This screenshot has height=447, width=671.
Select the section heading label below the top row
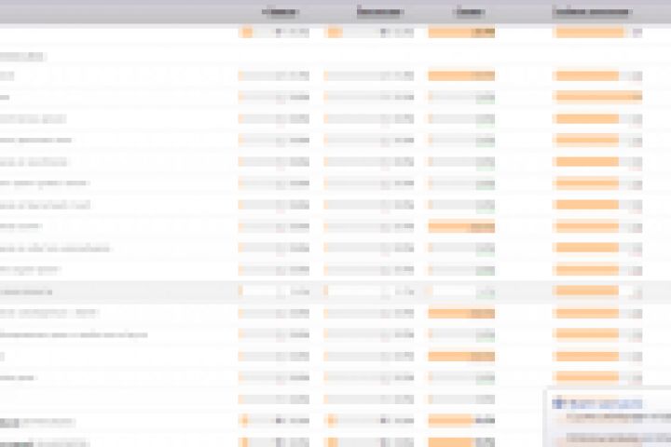tap(22, 56)
